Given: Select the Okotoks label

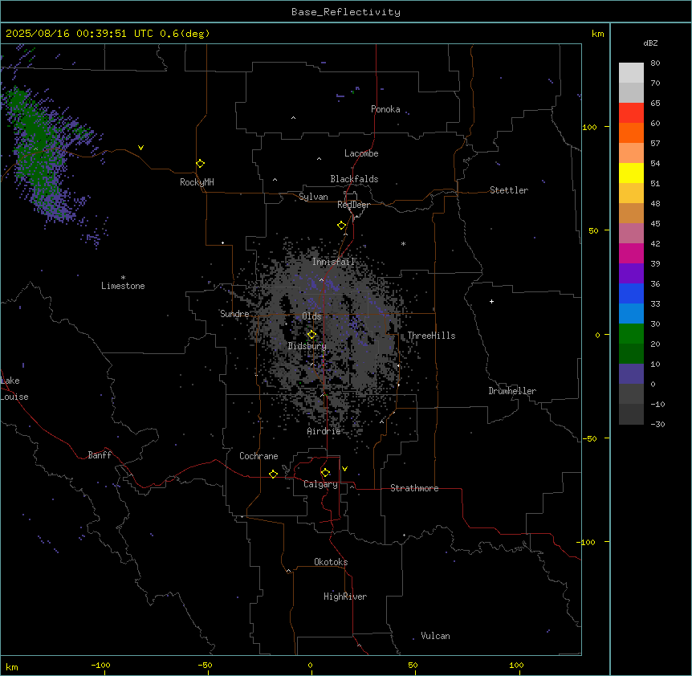Looking at the screenshot, I should pyautogui.click(x=331, y=562).
